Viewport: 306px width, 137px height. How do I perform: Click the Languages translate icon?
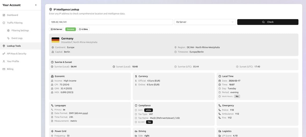tap(52, 105)
